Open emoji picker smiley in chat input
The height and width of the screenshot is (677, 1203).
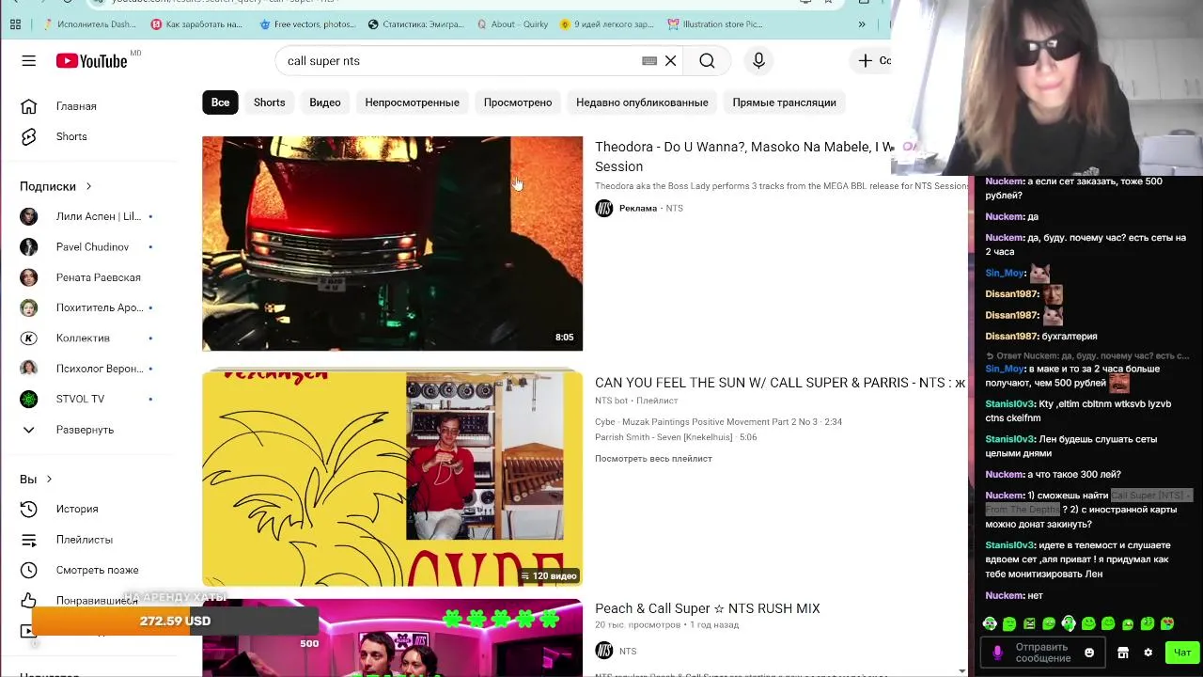(x=1089, y=653)
